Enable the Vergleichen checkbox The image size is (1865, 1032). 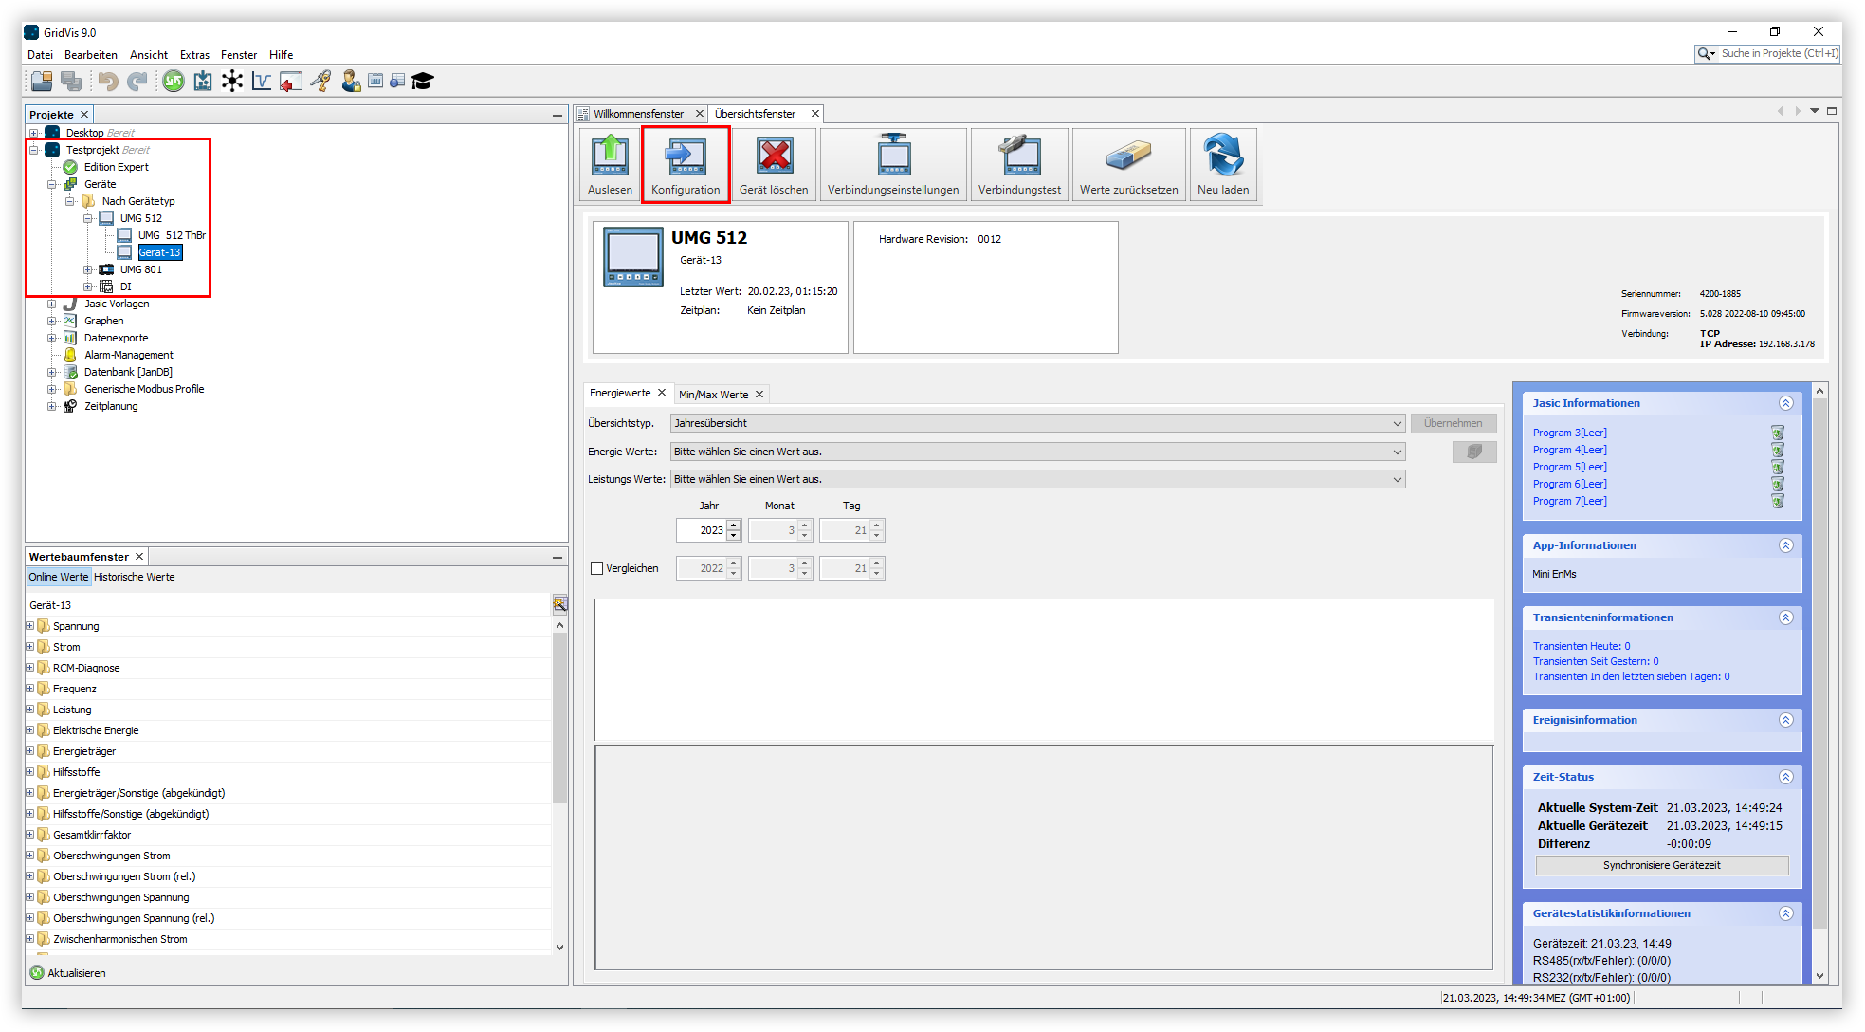[x=597, y=567]
